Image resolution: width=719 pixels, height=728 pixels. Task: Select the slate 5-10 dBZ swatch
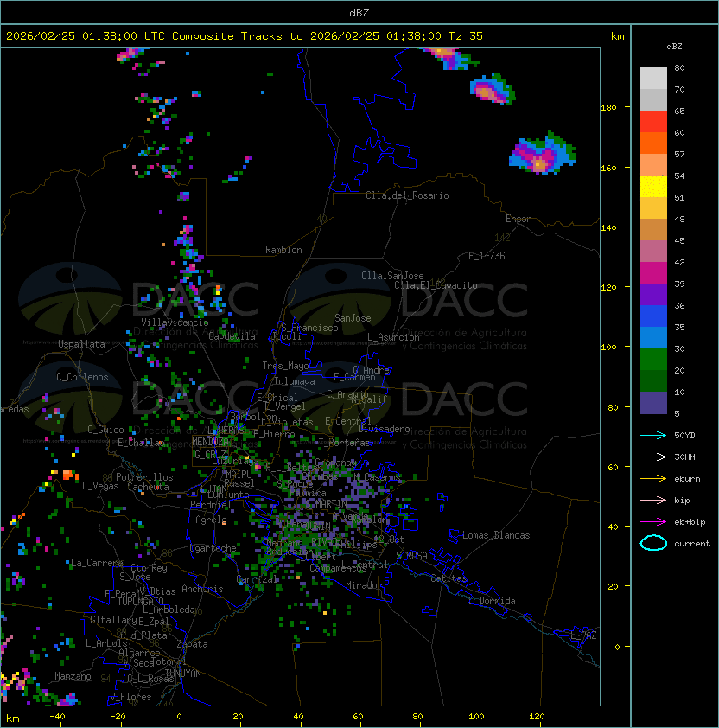click(653, 403)
